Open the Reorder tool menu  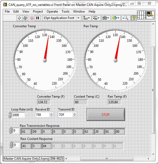click(x=116, y=18)
